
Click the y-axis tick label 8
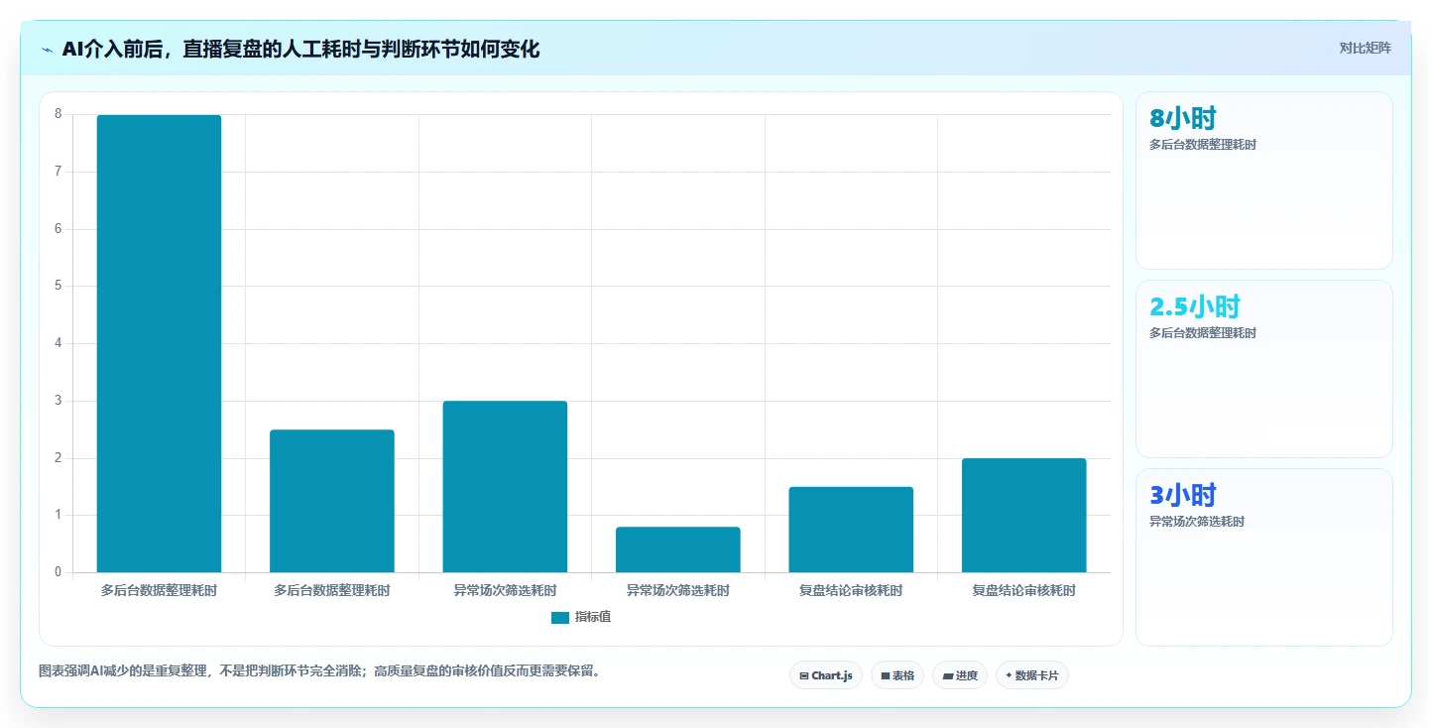[x=58, y=114]
